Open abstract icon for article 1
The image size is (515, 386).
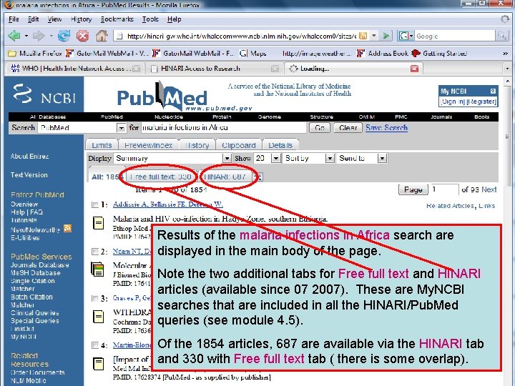pos(99,223)
